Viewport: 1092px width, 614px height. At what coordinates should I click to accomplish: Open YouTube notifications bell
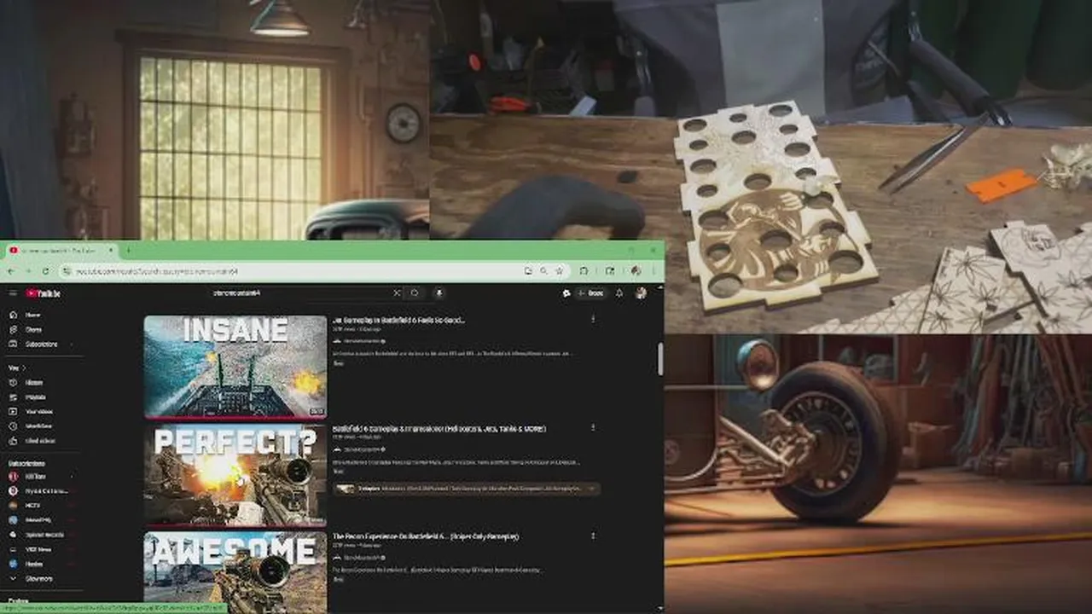[619, 293]
